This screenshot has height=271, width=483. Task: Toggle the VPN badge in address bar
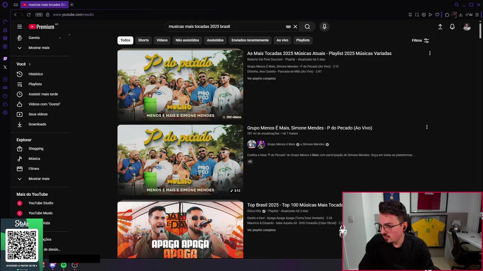[x=39, y=15]
